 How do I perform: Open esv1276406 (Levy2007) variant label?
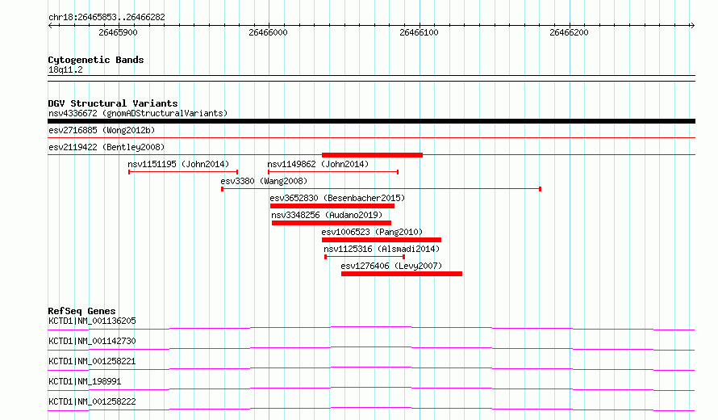tap(391, 266)
